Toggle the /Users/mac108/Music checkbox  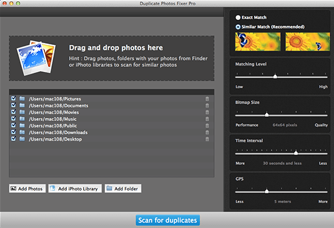(x=13, y=119)
